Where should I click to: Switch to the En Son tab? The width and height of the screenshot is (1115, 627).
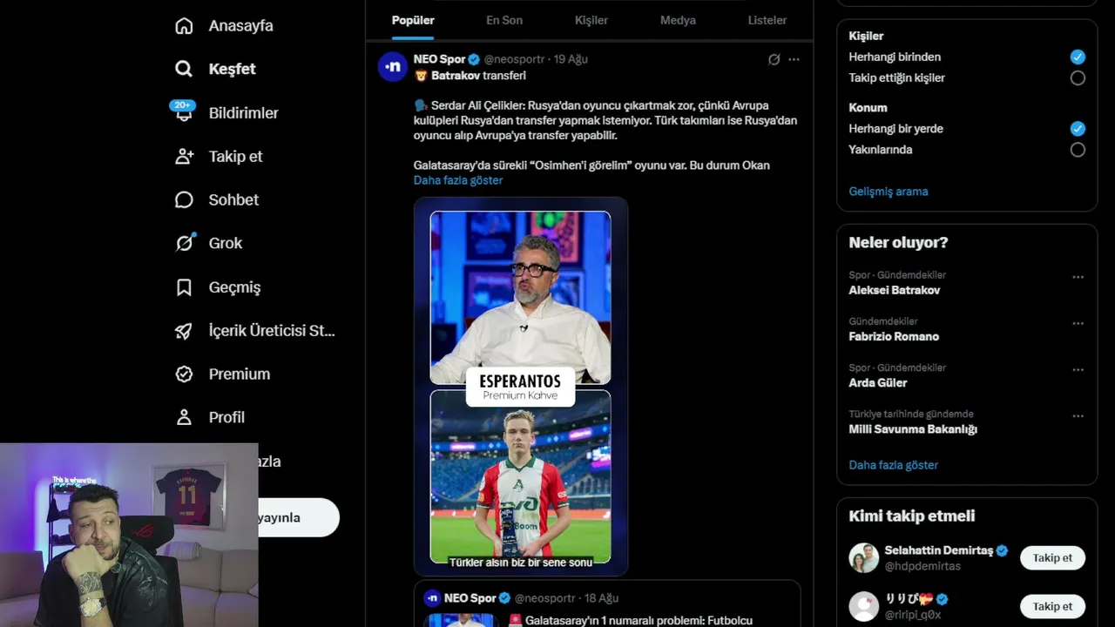pyautogui.click(x=504, y=20)
